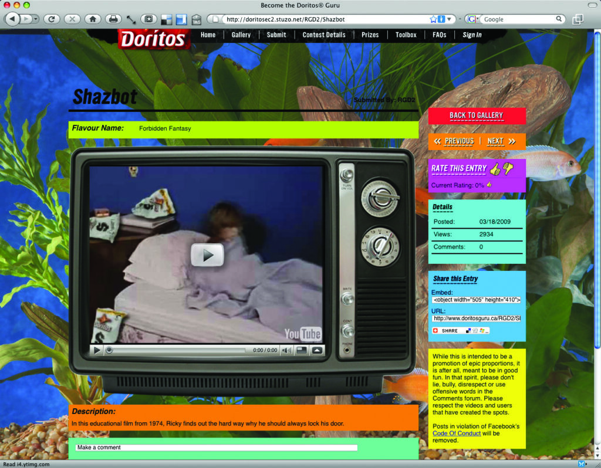Click 'Current Rating: 0%' text

coord(458,185)
